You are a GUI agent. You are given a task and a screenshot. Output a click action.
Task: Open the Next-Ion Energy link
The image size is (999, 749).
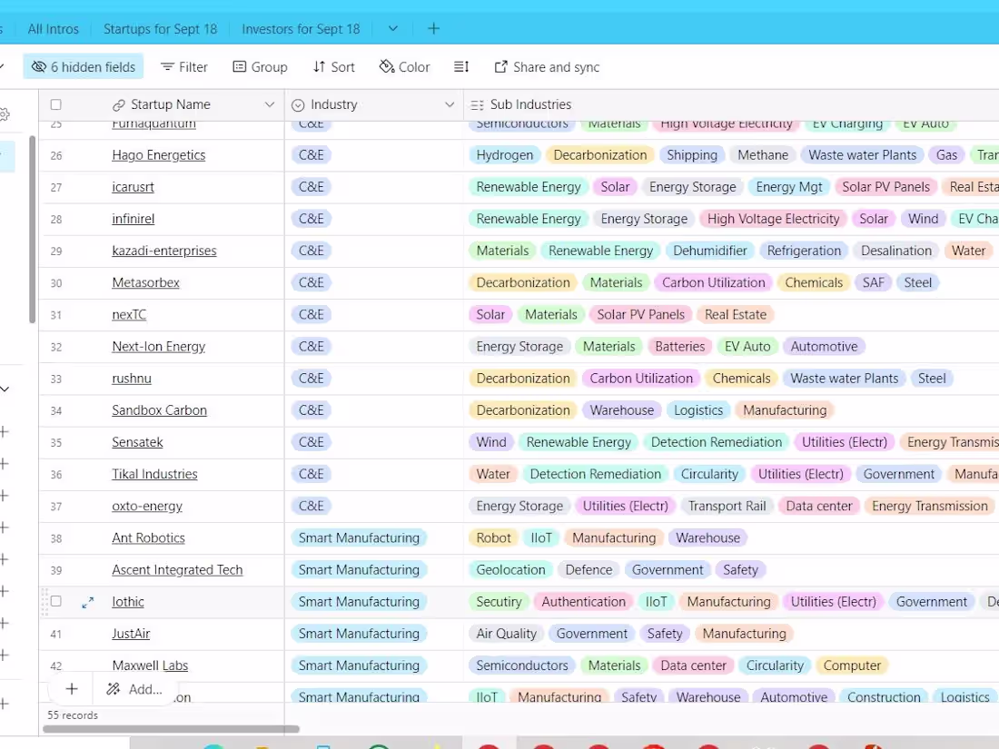tap(159, 347)
